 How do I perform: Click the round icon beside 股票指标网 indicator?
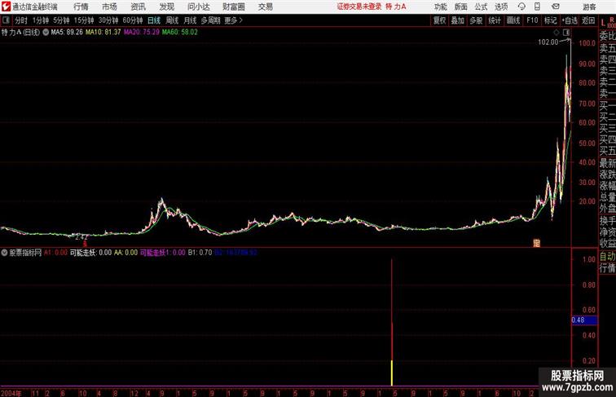point(4,253)
